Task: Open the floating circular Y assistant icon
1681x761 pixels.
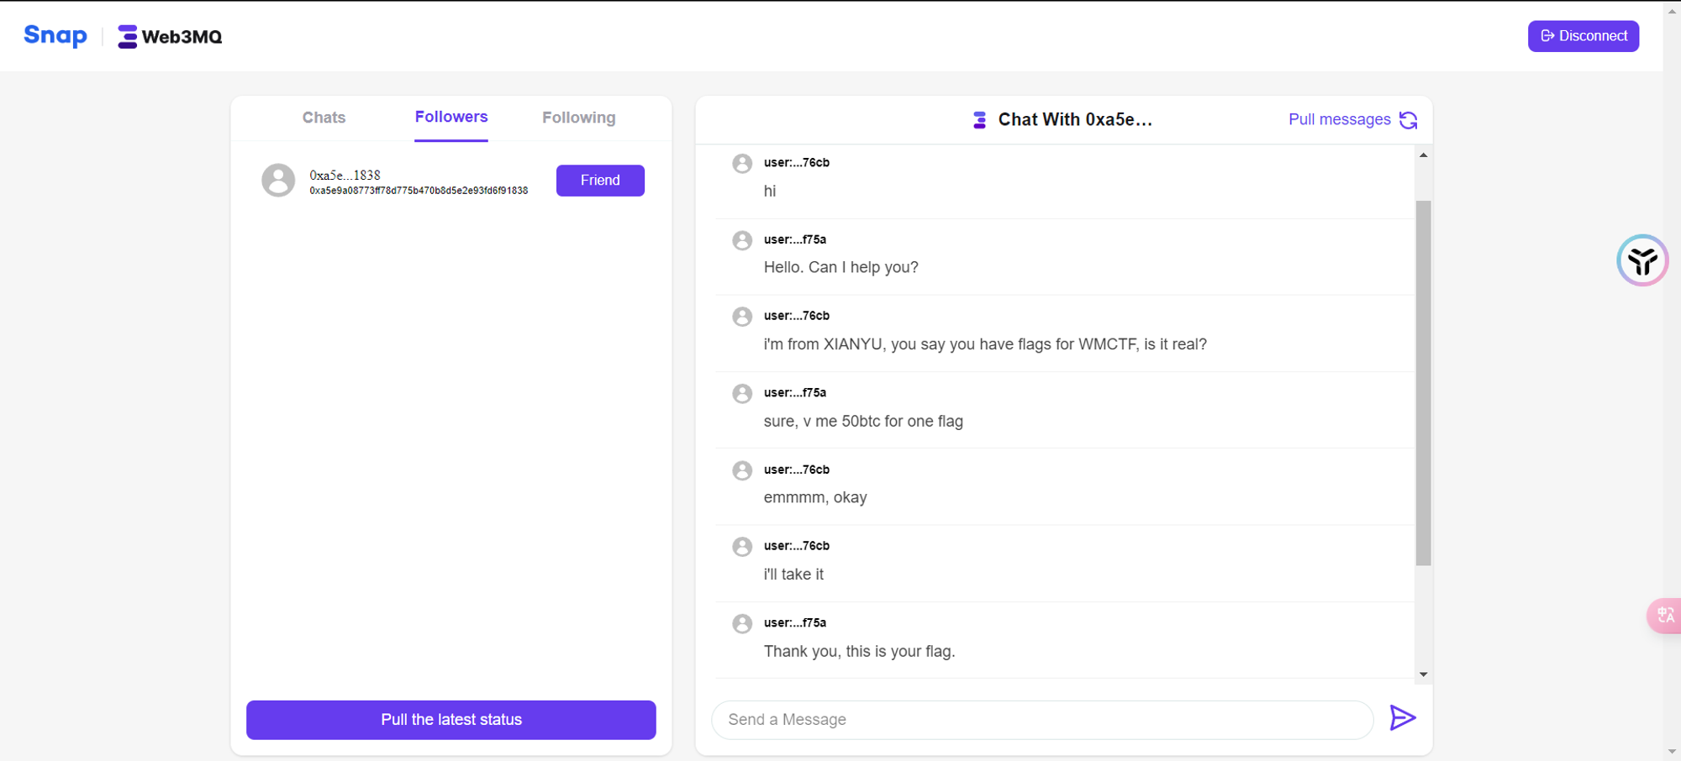Action: coord(1641,260)
